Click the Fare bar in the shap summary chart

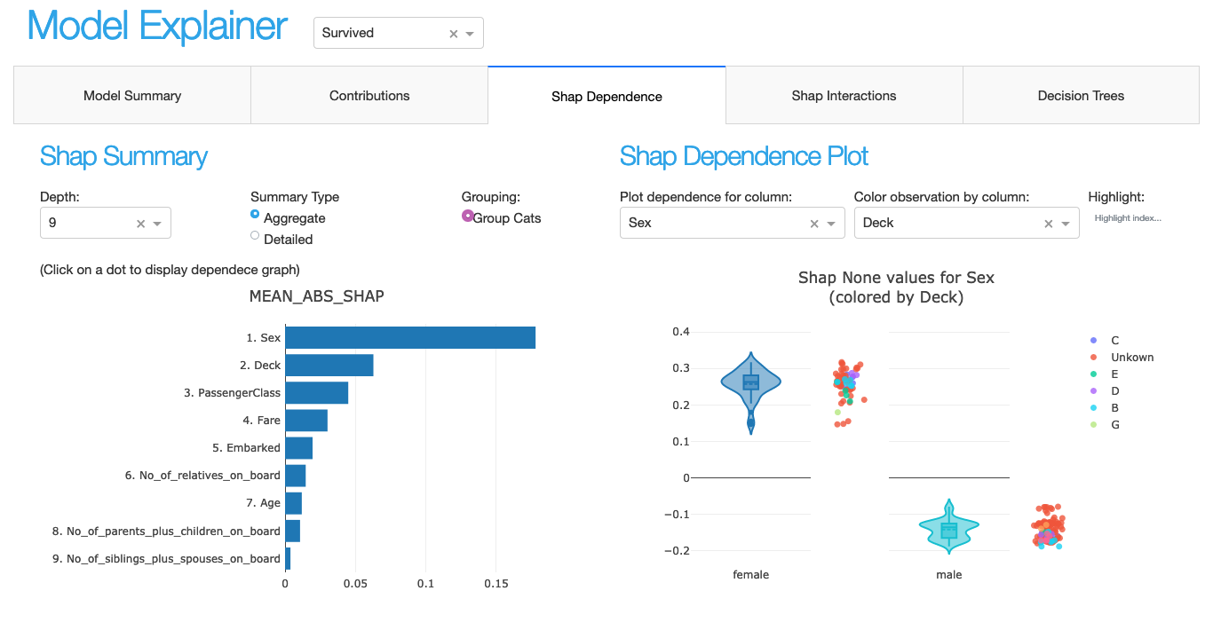click(x=305, y=420)
